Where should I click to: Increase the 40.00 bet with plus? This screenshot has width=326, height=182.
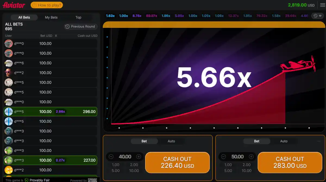pyautogui.click(x=139, y=157)
